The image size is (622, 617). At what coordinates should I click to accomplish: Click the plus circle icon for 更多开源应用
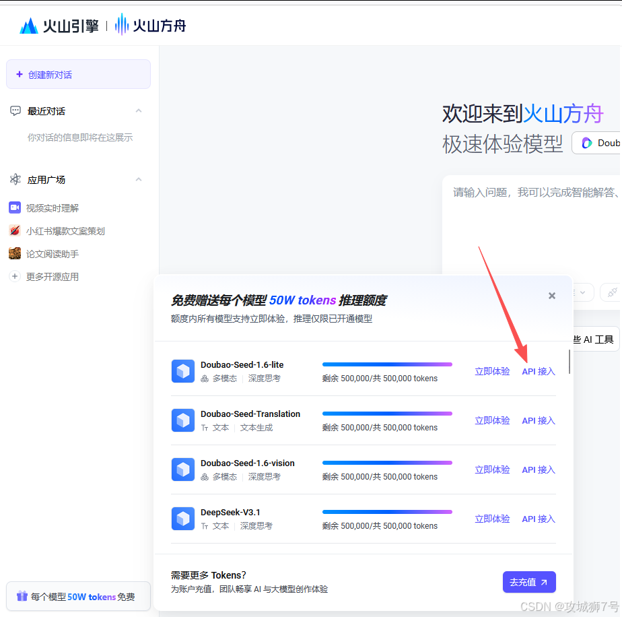click(x=15, y=276)
